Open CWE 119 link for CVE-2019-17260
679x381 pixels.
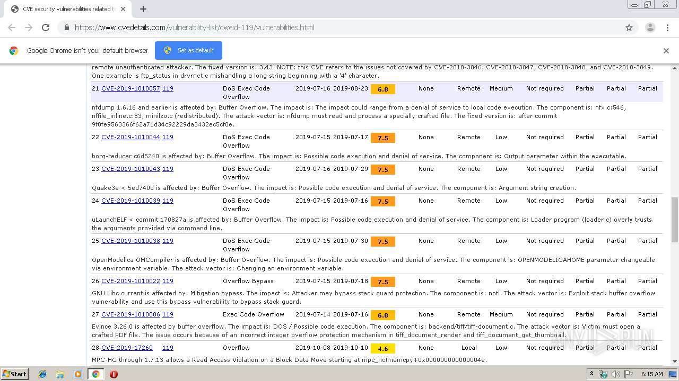[x=168, y=348]
